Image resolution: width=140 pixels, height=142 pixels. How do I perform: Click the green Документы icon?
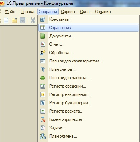click(43, 36)
